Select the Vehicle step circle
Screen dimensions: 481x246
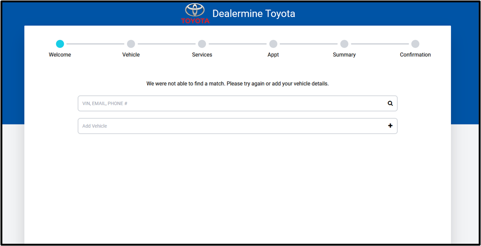131,44
